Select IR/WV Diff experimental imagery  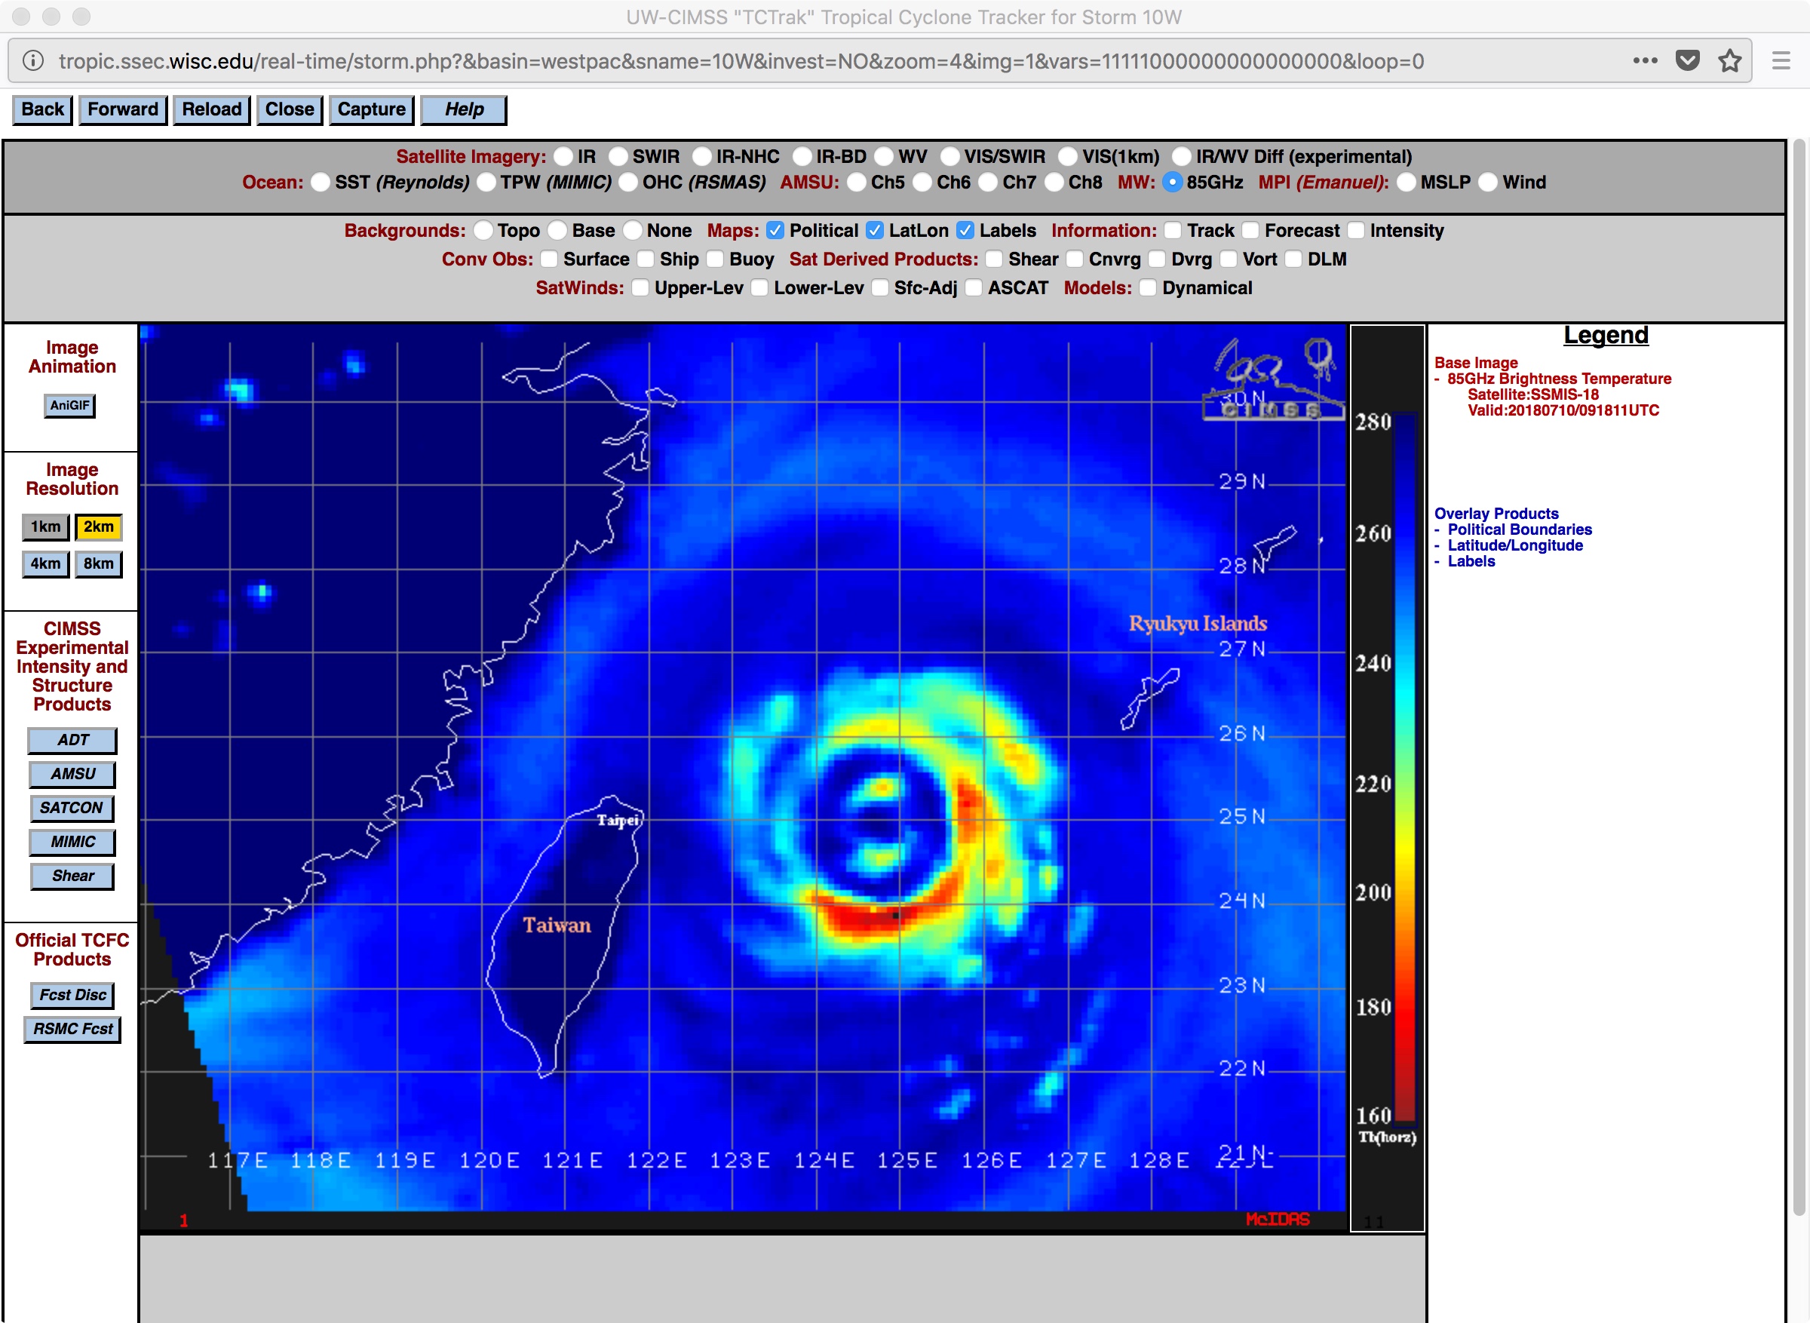(1182, 156)
